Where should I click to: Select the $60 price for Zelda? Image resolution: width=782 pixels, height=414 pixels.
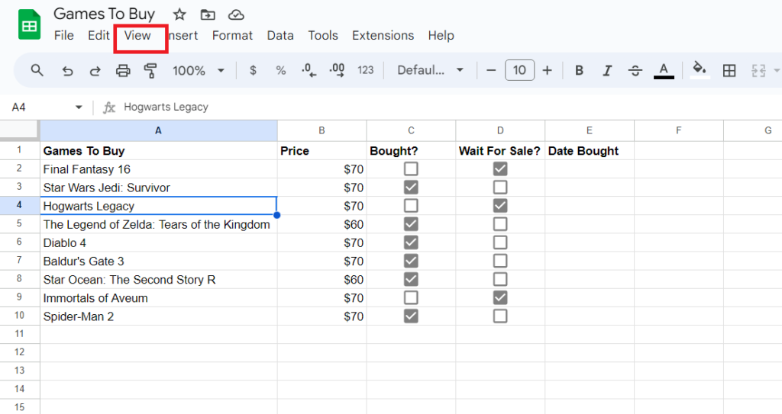pos(322,224)
